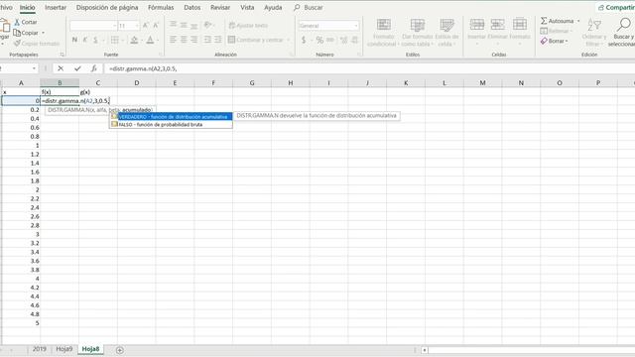Switch to sheet tab Hoja9
Image resolution: width=635 pixels, height=357 pixels.
point(63,349)
